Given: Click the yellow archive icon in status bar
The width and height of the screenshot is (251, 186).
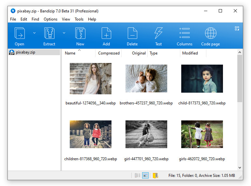Looking at the screenshot, I should click(x=155, y=176).
